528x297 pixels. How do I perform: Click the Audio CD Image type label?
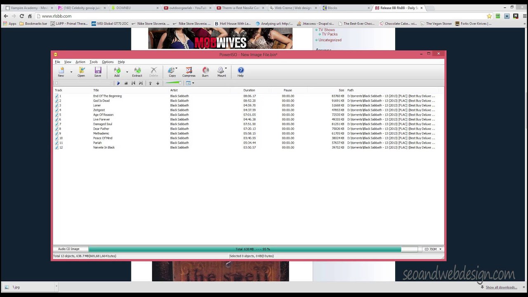click(69, 249)
